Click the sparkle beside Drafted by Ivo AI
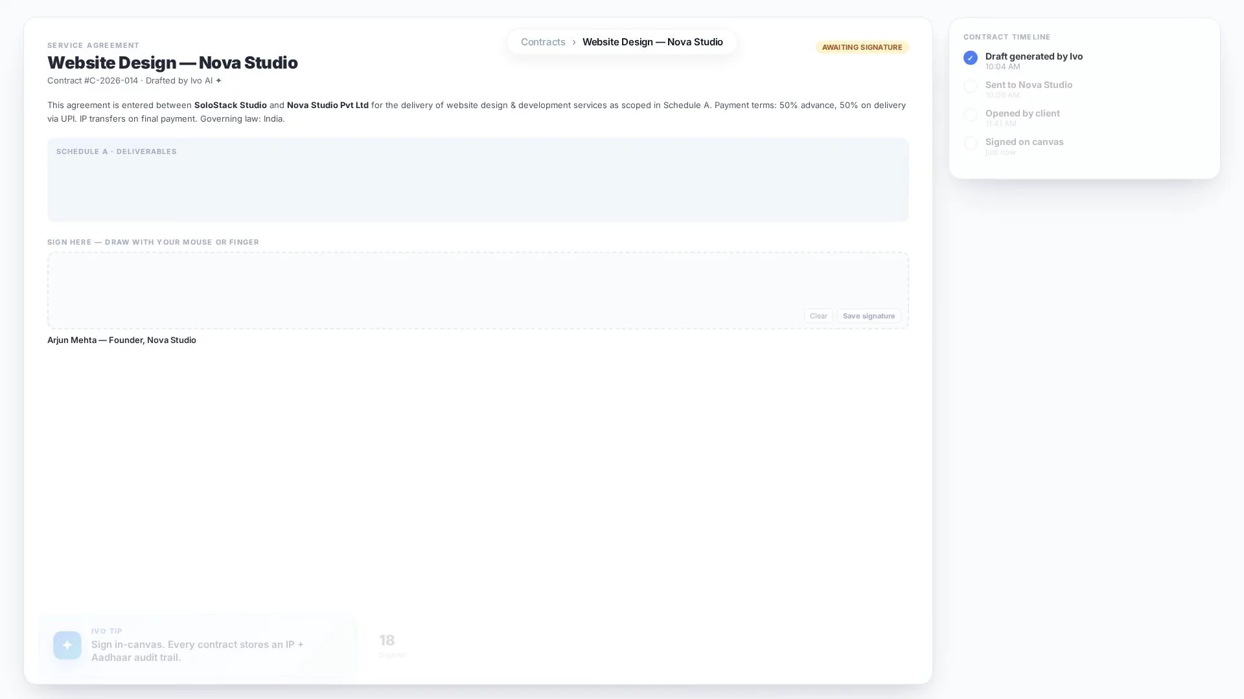 [x=218, y=81]
